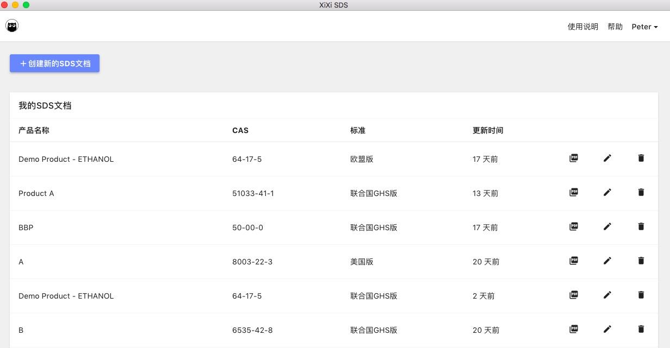Click the CAS column header

(240, 130)
